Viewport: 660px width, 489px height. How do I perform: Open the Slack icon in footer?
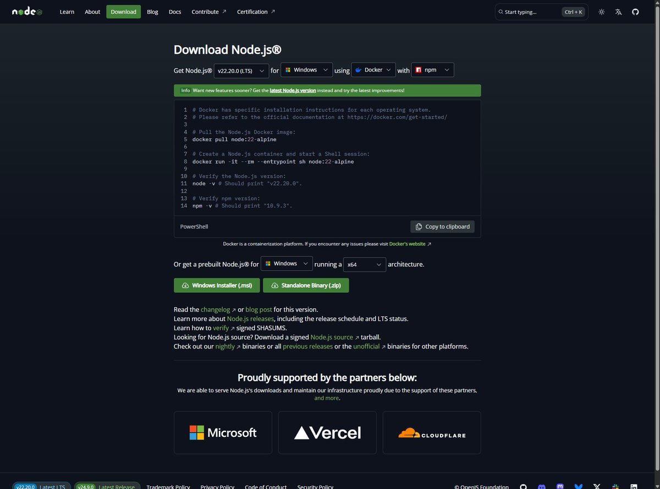[615, 487]
